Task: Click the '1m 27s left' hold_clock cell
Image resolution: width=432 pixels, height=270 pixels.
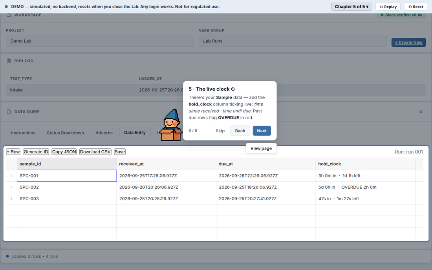Action: tap(365, 199)
